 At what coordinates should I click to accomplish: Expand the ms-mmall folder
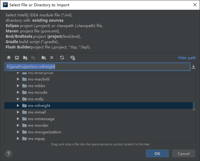pyautogui.click(x=18, y=112)
